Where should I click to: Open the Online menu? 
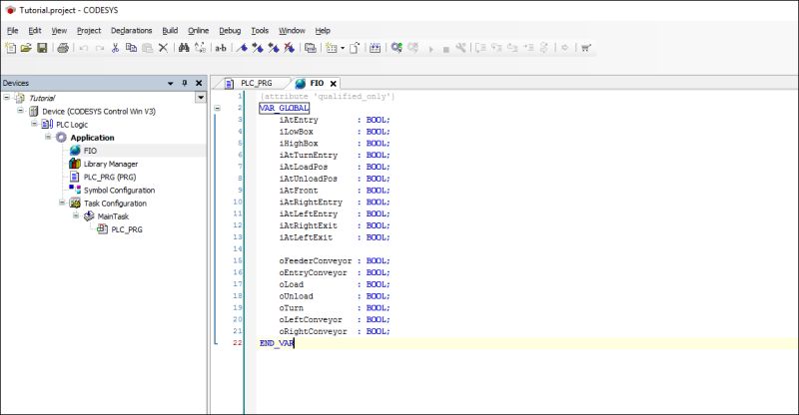[198, 31]
